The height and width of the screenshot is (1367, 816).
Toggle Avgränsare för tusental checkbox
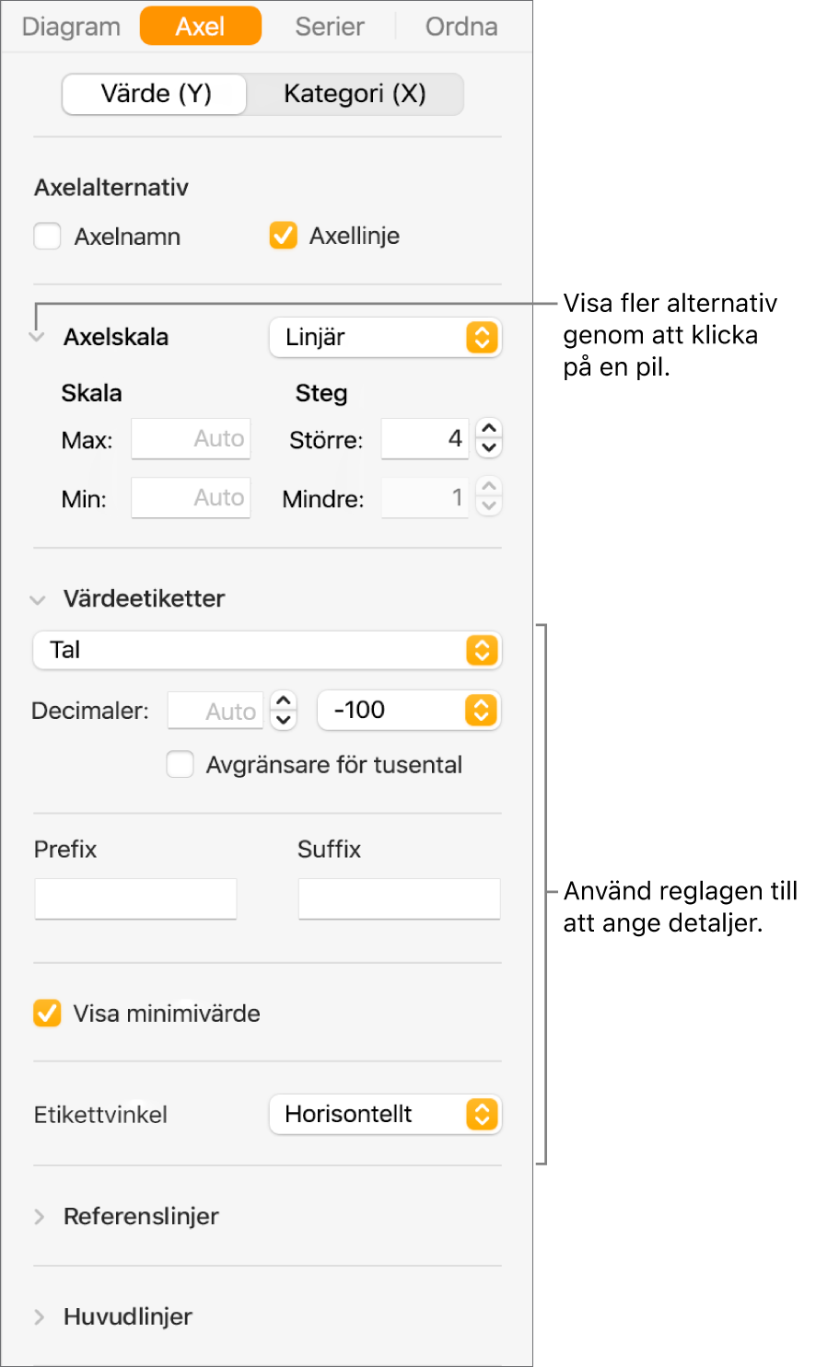(x=180, y=765)
